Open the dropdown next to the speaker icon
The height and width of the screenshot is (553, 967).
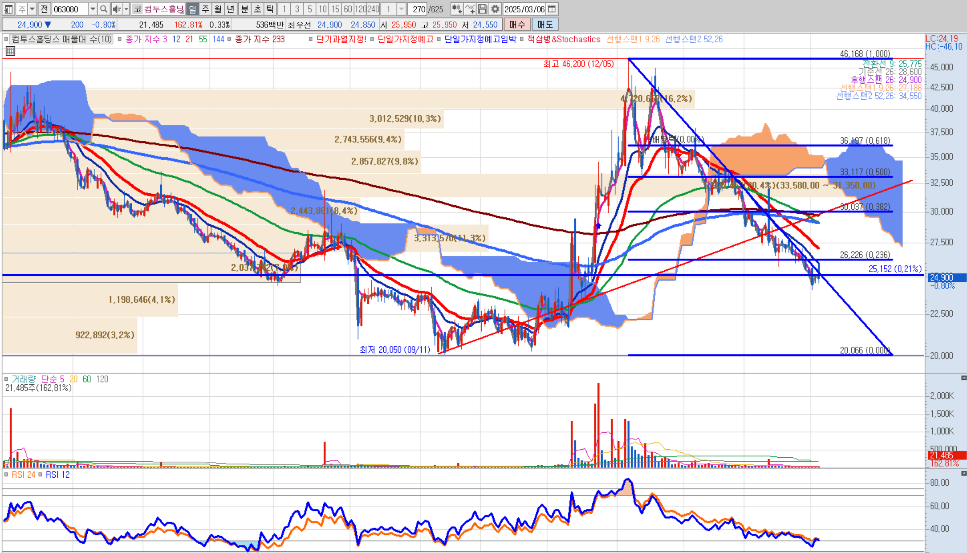tap(126, 9)
